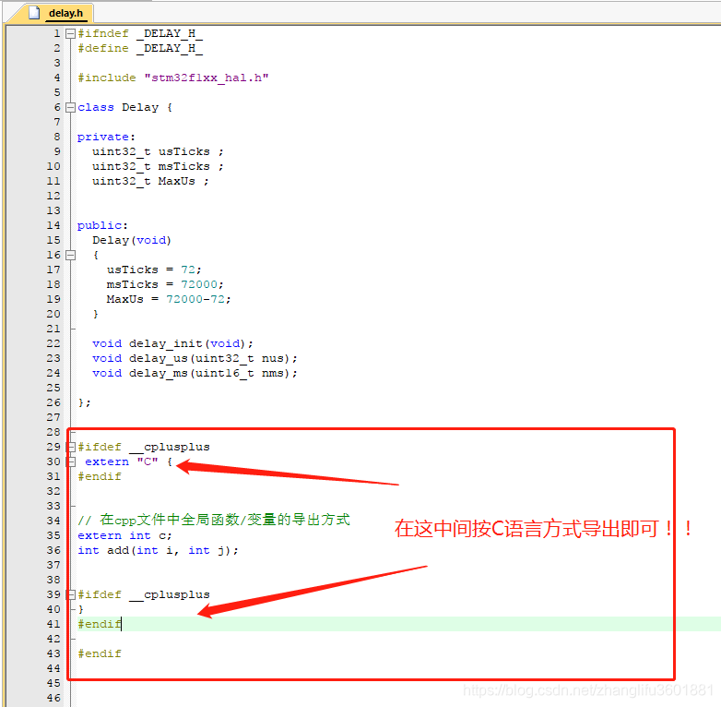Click the #include "stm32f1xx_hal.h" line
The height and width of the screenshot is (707, 721).
pos(173,78)
